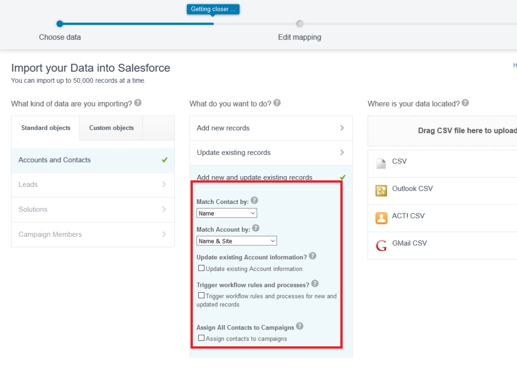Screen dimensions: 517x369
Task: Choose Add new records option
Action: 271,128
